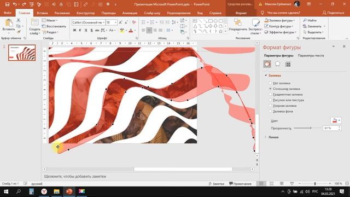Viewport: 350px width, 197px height.
Task: Open bulleted list icon
Action: coord(143,22)
